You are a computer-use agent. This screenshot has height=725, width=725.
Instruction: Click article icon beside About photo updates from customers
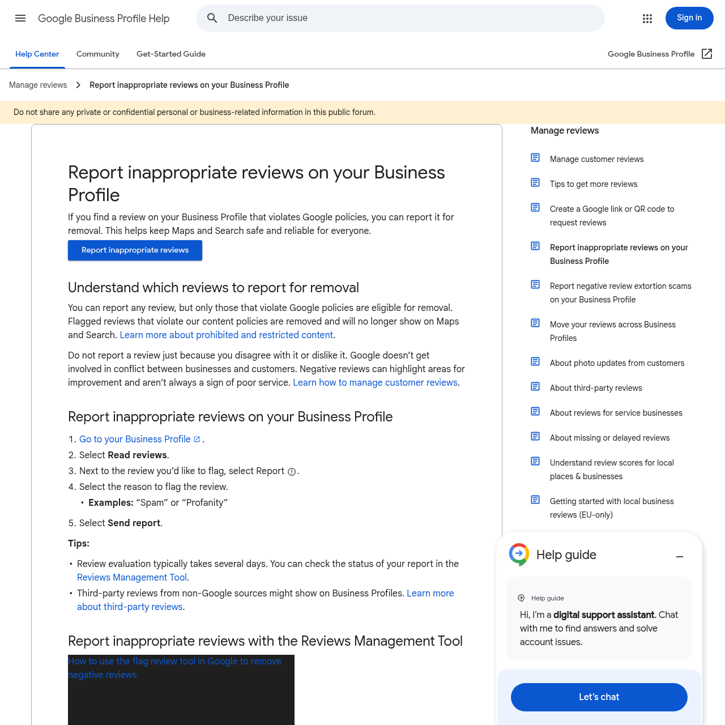[535, 361]
